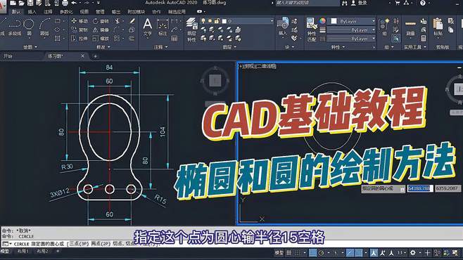The height and width of the screenshot is (260, 463).
Task: Select the Trim tool in Modify panel
Action: coord(118,21)
